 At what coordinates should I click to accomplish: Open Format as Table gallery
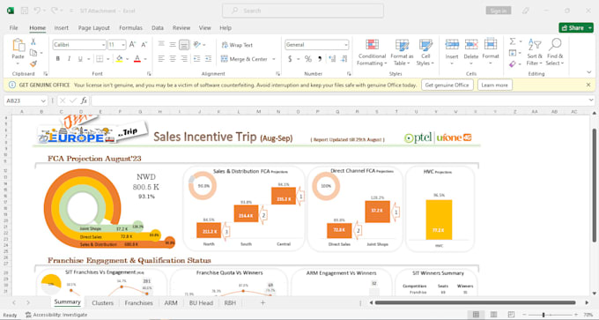(402, 52)
